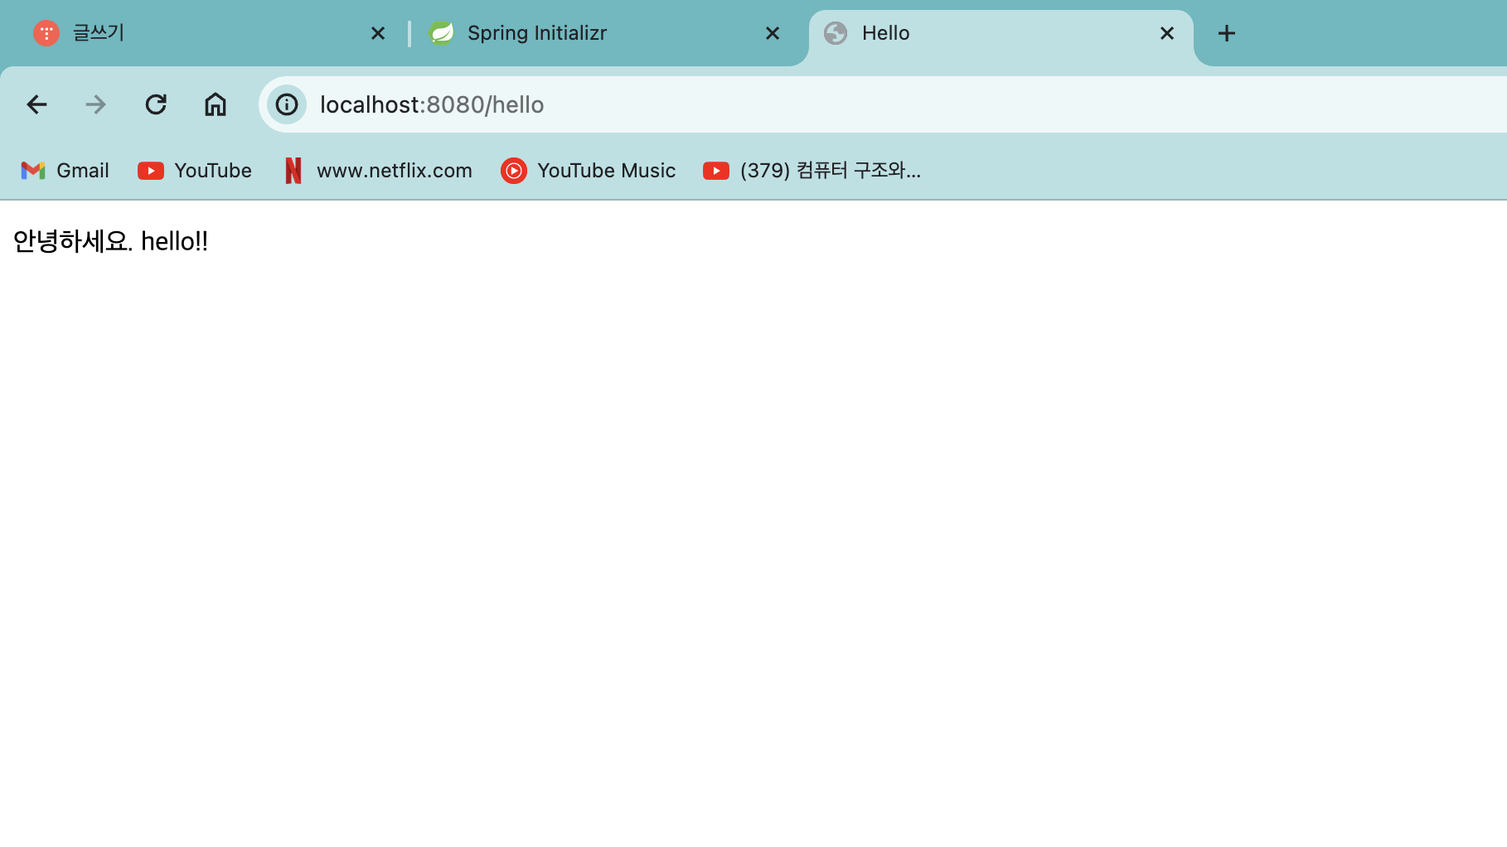Close the Hello tab

coord(1167,33)
